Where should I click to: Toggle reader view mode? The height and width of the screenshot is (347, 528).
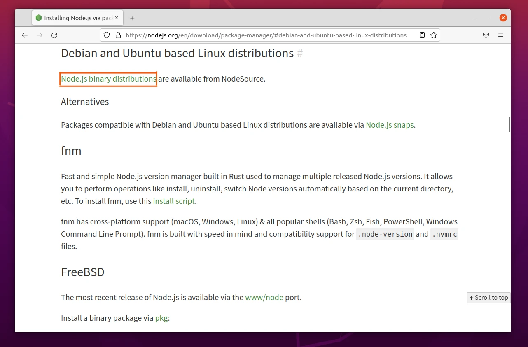pyautogui.click(x=422, y=35)
